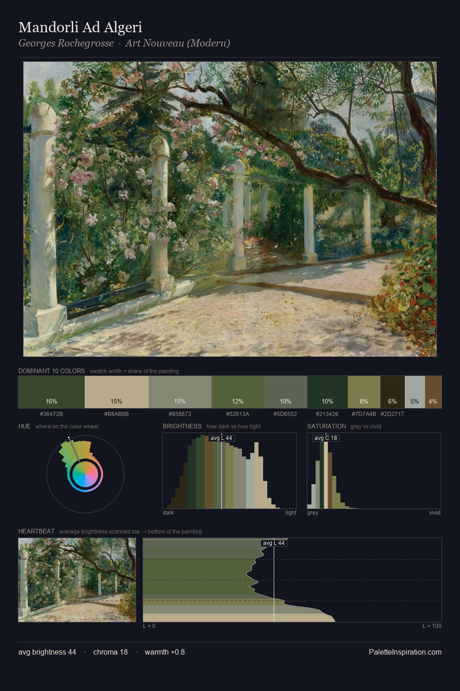This screenshot has width=460, height=691.
Task: Click hex code #858673 label
Action: (x=180, y=414)
